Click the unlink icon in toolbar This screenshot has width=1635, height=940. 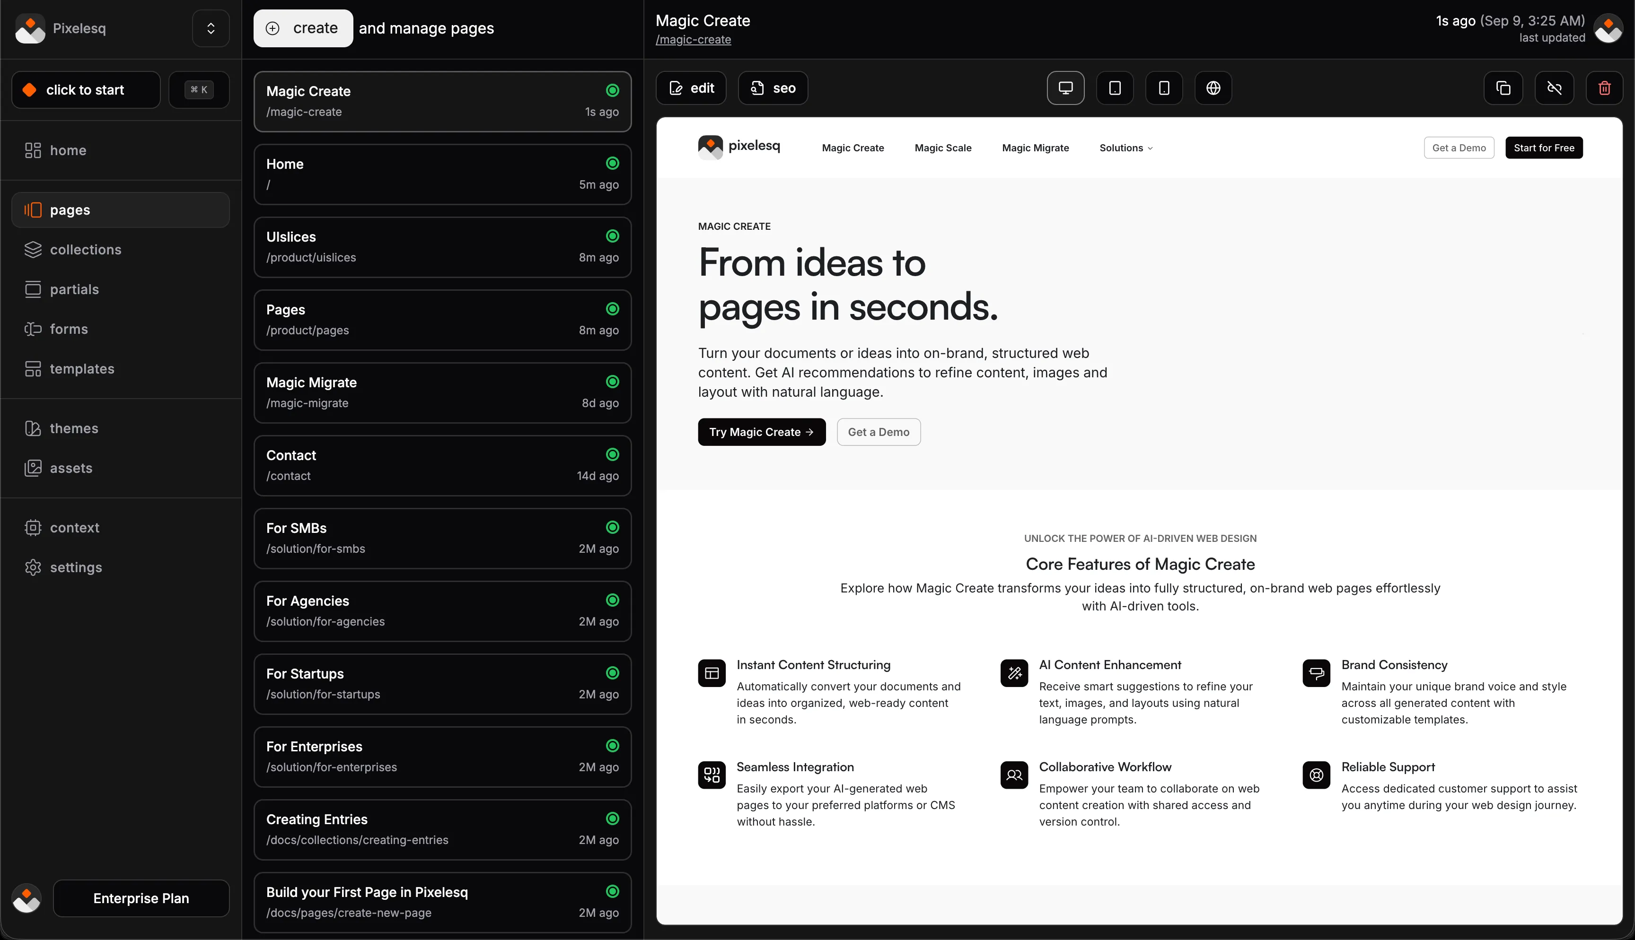1554,88
